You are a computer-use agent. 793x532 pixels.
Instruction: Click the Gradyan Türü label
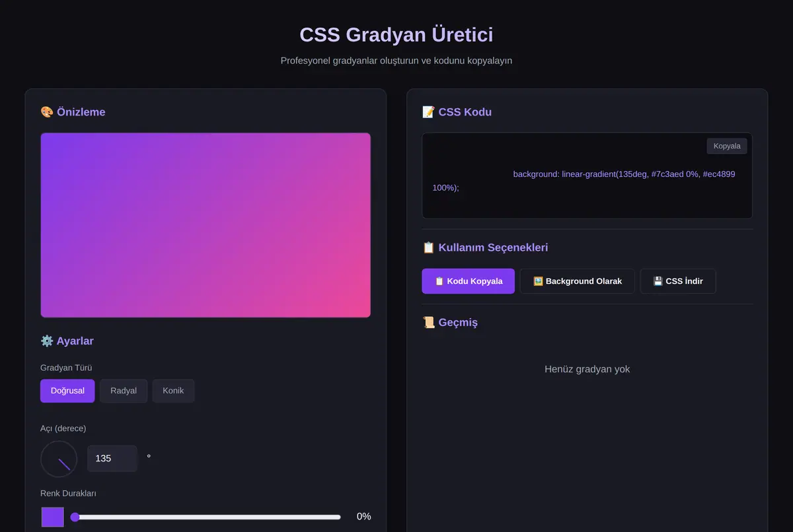click(66, 368)
